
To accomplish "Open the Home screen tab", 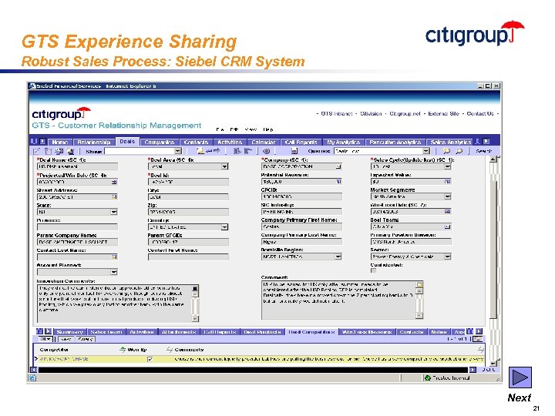I will click(60, 142).
